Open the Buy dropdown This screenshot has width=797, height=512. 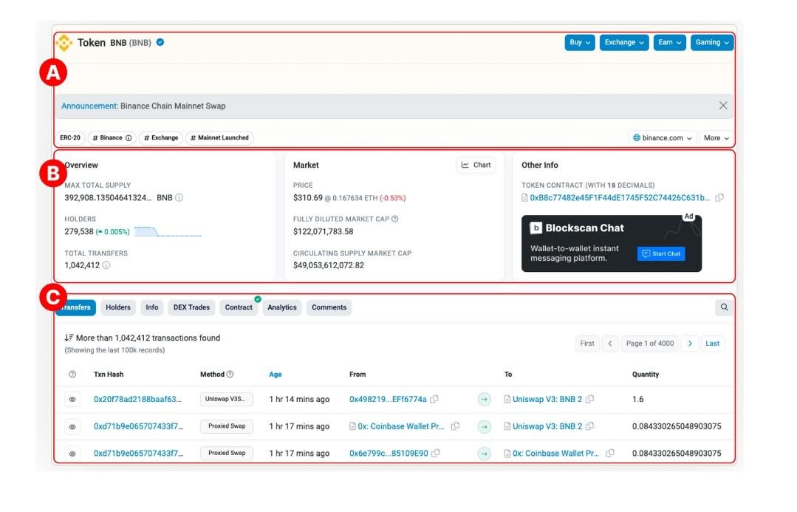(x=579, y=43)
